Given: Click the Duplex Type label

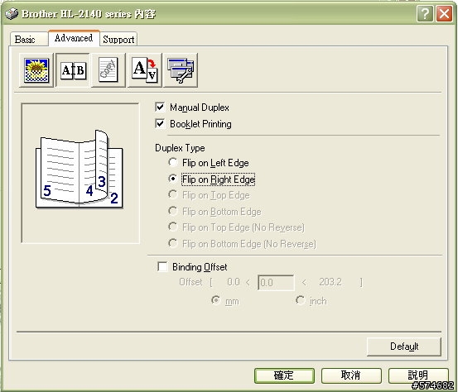Looking at the screenshot, I should click(180, 148).
